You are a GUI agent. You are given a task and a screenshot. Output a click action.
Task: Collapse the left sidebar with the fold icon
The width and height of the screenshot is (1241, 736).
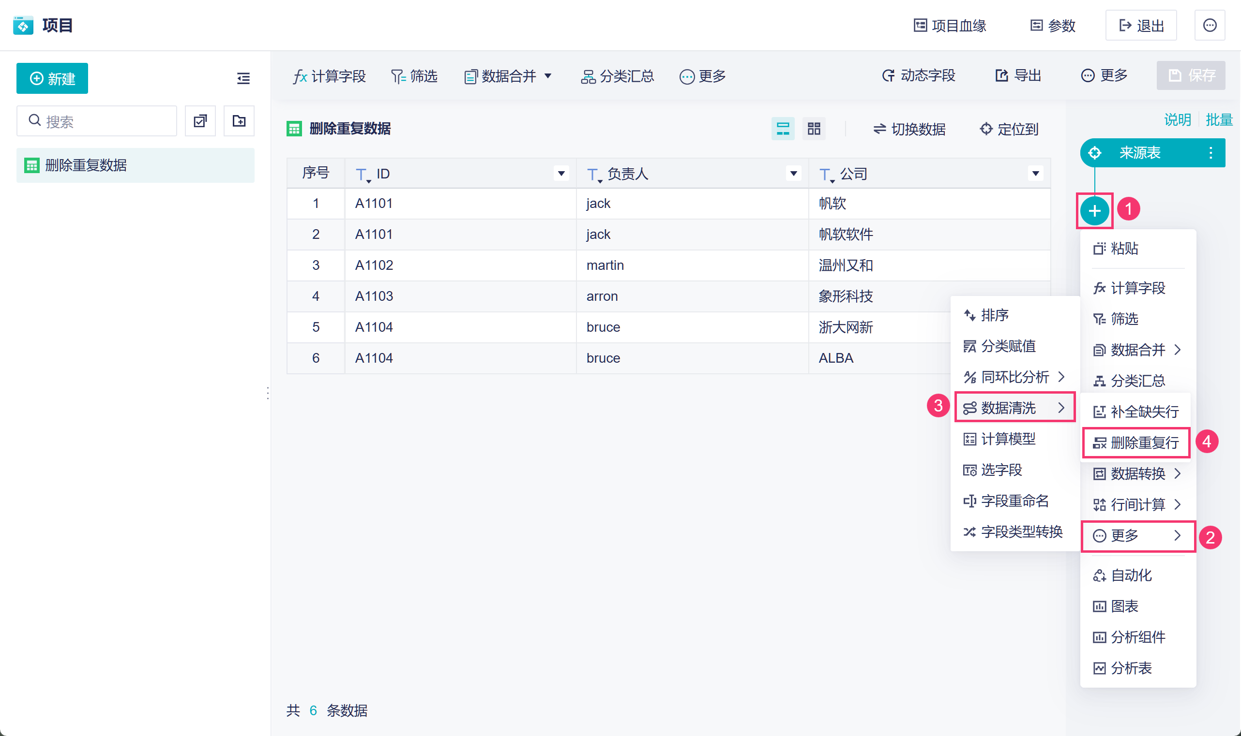click(x=243, y=78)
